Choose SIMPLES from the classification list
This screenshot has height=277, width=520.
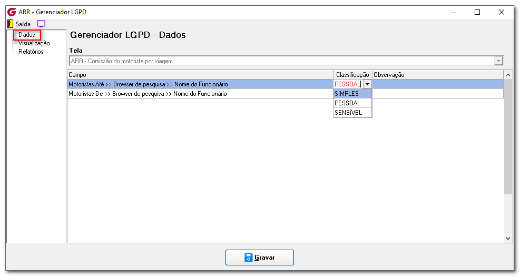pos(352,94)
